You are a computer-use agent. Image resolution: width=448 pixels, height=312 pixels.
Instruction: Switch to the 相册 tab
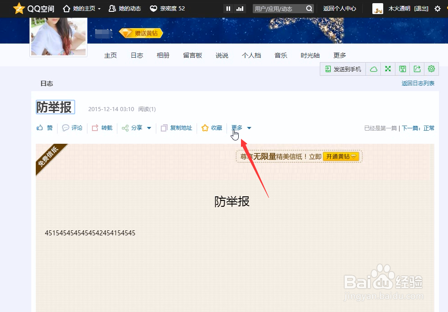pos(163,55)
